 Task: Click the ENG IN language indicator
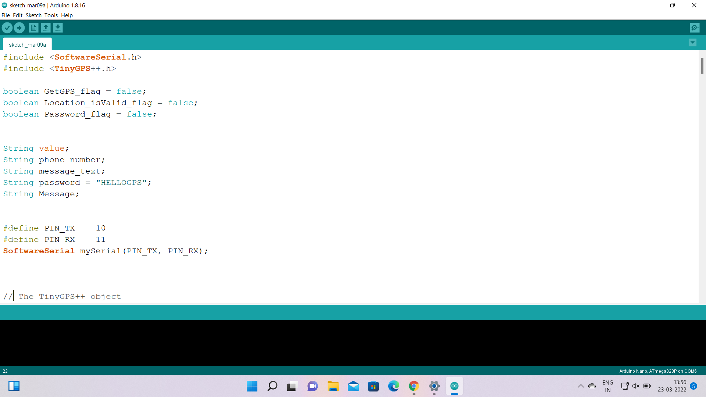coord(608,386)
